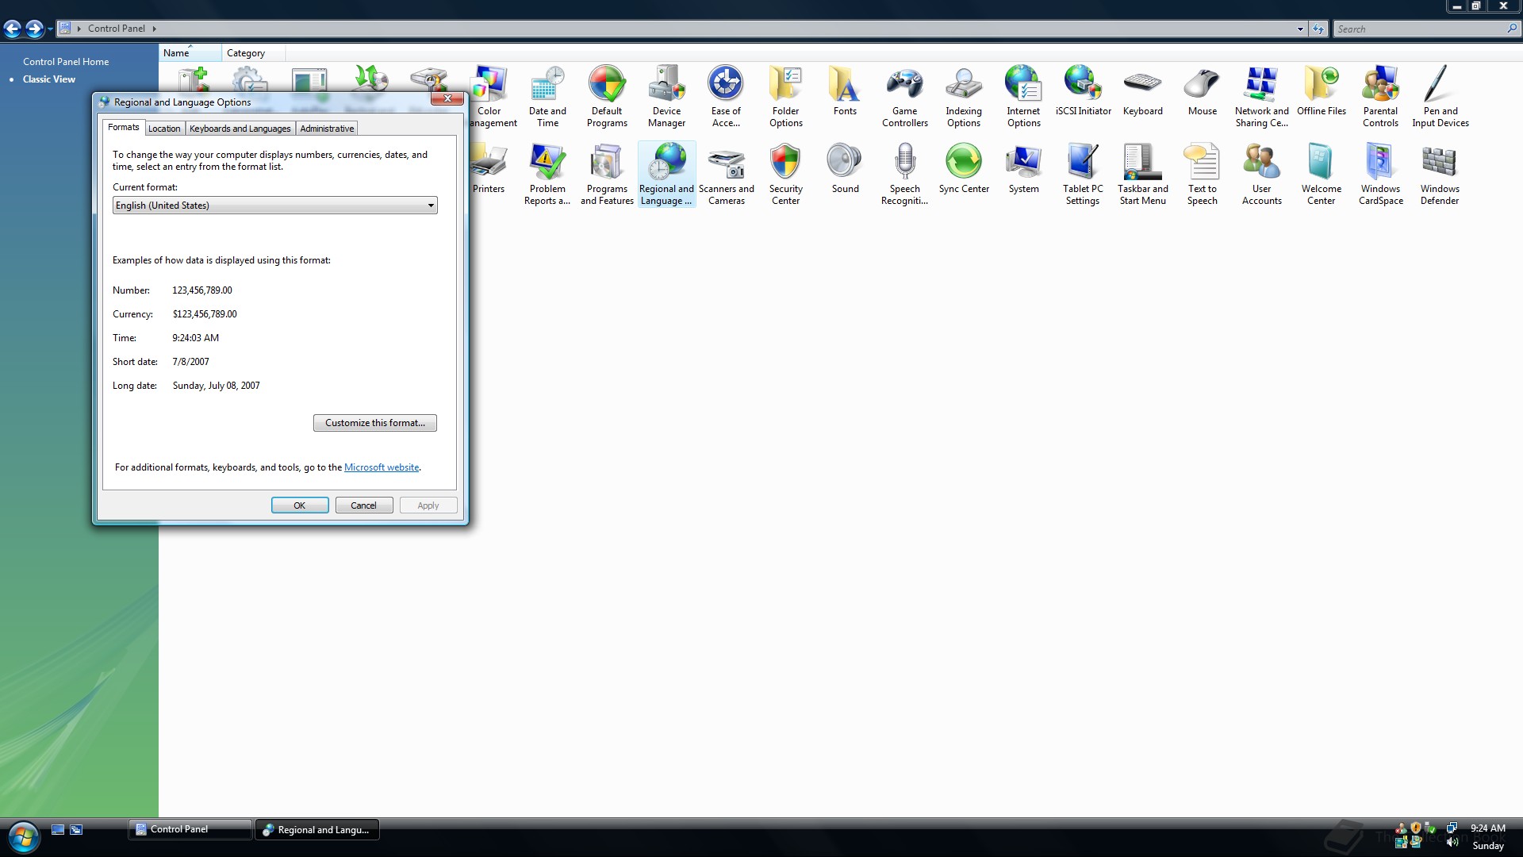Viewport: 1523px width, 857px height.
Task: Open Game Controllers icon
Action: tap(904, 95)
